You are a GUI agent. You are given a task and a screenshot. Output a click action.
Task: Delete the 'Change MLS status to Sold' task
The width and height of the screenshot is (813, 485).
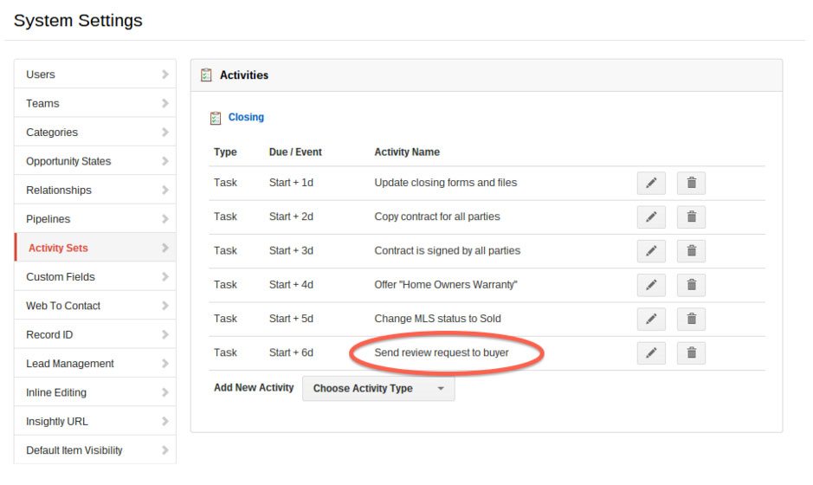(691, 319)
